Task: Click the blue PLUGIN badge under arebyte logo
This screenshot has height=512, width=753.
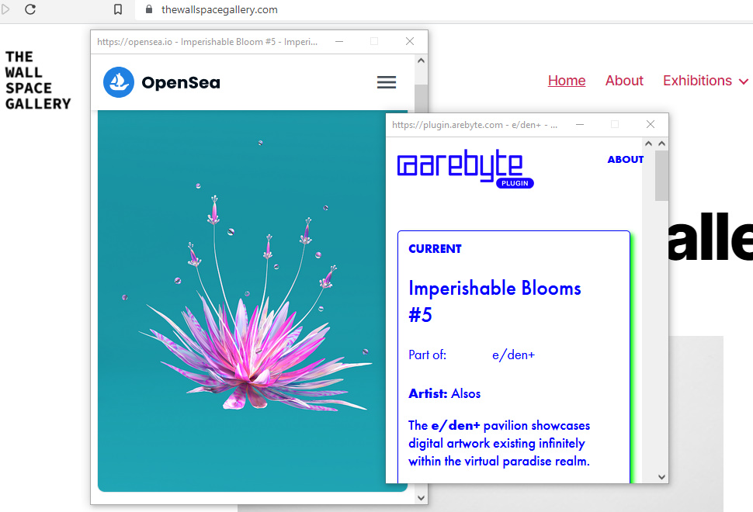Action: (x=515, y=183)
